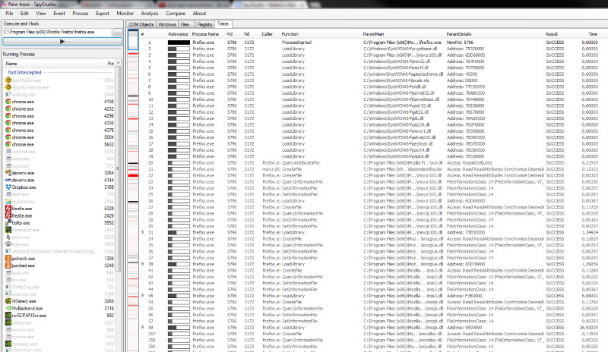Click the NDetect.exe process icon

[8, 301]
